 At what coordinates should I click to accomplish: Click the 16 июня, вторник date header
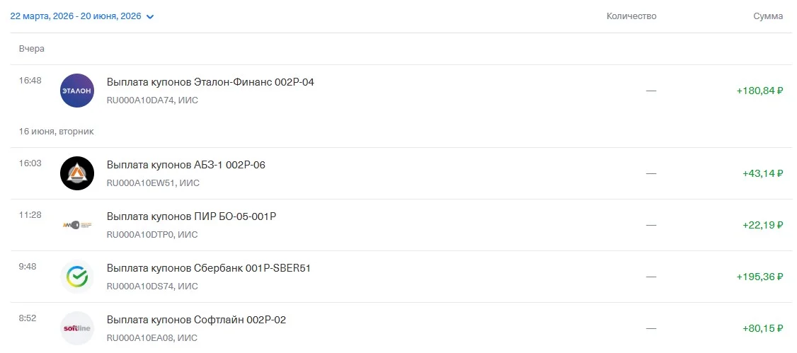tap(57, 132)
